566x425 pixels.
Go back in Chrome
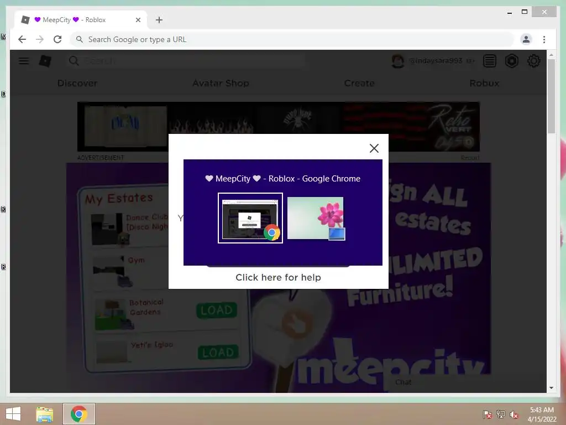(22, 39)
